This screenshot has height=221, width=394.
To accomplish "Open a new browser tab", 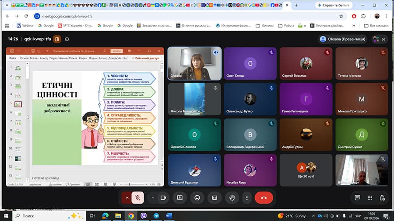I will tap(296, 5).
